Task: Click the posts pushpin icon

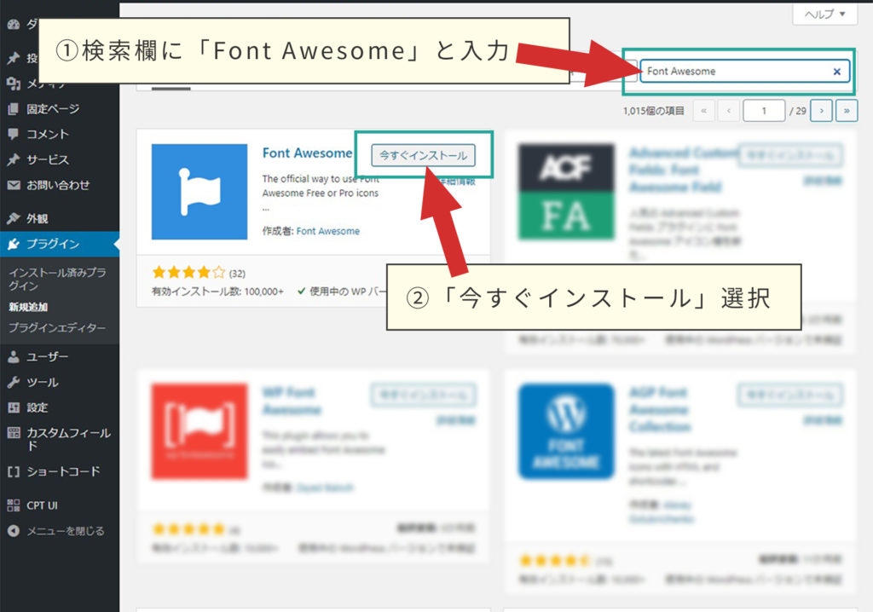Action: [x=14, y=58]
